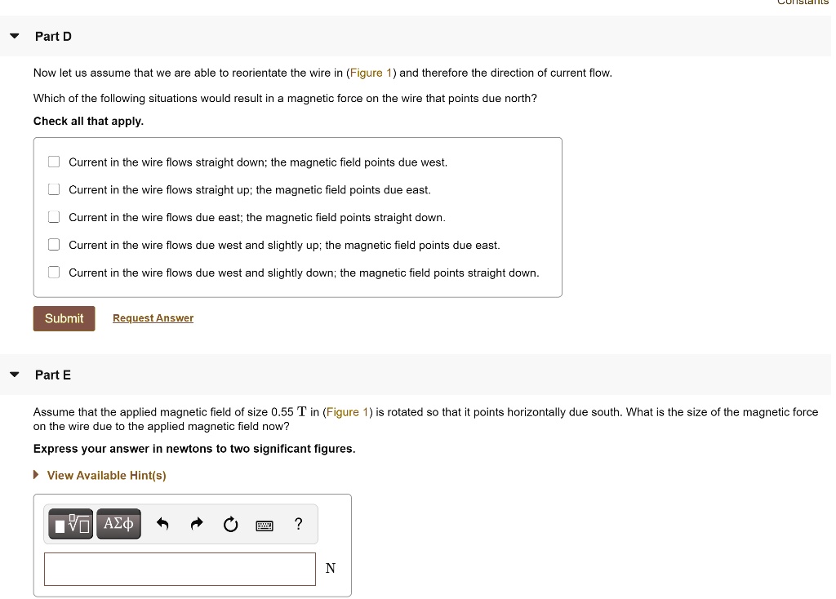The height and width of the screenshot is (599, 836).
Task: Open Figure 1 link in Part D
Action: coord(371,73)
